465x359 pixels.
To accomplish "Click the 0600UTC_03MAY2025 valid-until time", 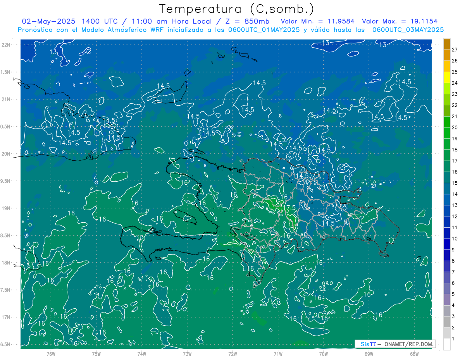I will coord(408,30).
